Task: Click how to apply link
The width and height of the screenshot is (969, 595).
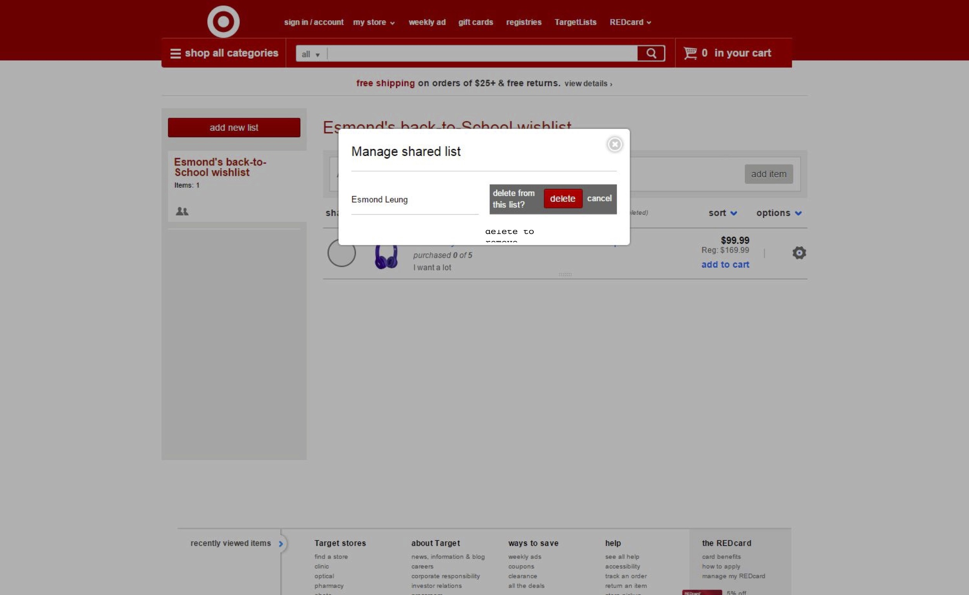Action: click(x=721, y=566)
